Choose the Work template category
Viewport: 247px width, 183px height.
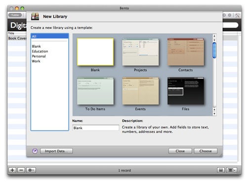tap(36, 61)
